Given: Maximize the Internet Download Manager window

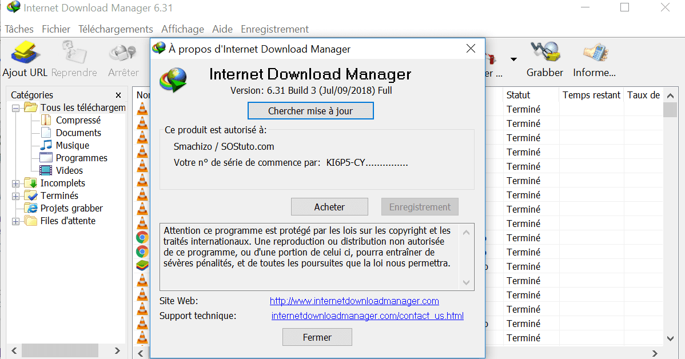Looking at the screenshot, I should pos(625,7).
